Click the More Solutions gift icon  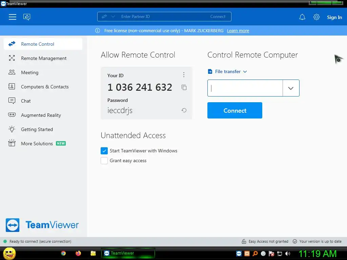point(12,143)
